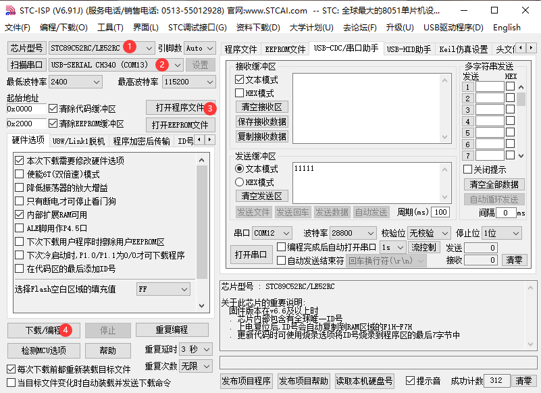Viewport: 541px width, 393px height.
Task: Switch to U8W/Link1脱机 tab
Action: coord(78,141)
